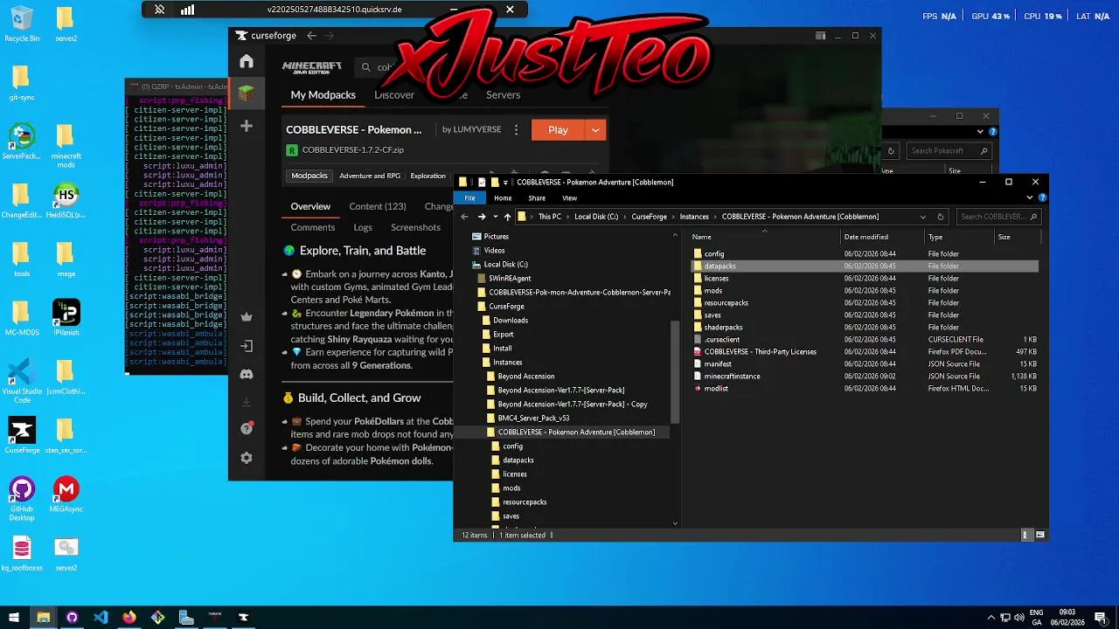
Task: Open Explorer help question-mark icon
Action: coord(1042,198)
